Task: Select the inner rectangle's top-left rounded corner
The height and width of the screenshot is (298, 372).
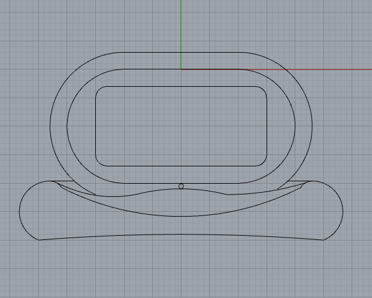Action: click(x=99, y=89)
